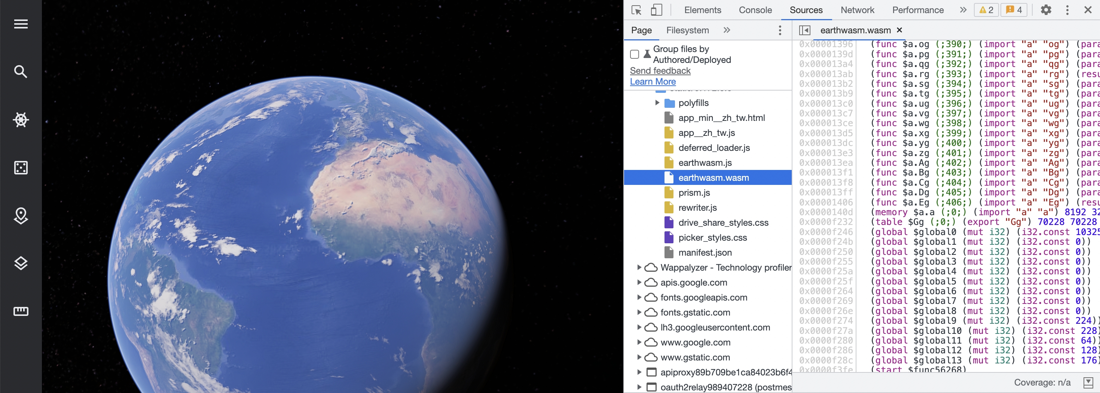The image size is (1100, 393).
Task: Open prism.js file
Action: [x=694, y=192]
